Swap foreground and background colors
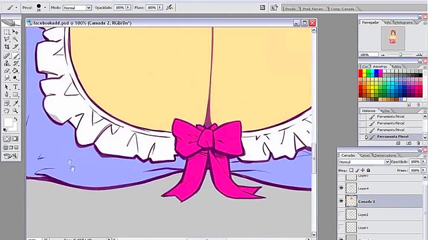428x240 pixels. [16, 119]
